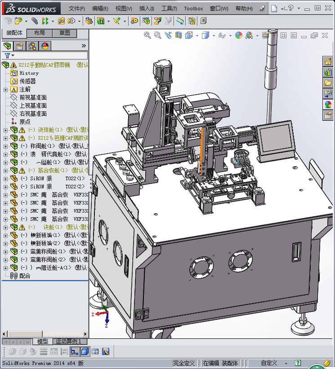This screenshot has height=369, width=335.
Task: Select the 前视基准面 plane in tree
Action: [33, 97]
